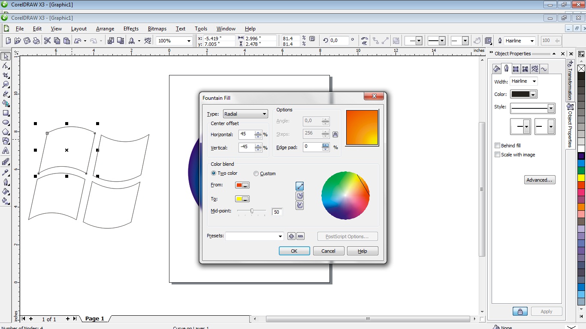Click the Paste icon in toolbar
This screenshot has height=329, width=586.
pyautogui.click(x=66, y=41)
